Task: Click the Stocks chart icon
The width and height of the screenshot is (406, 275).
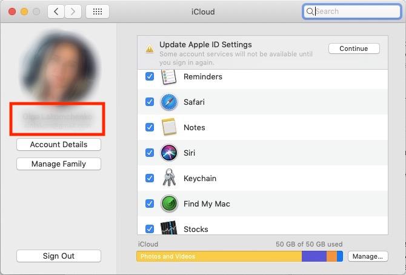Action: click(x=169, y=228)
